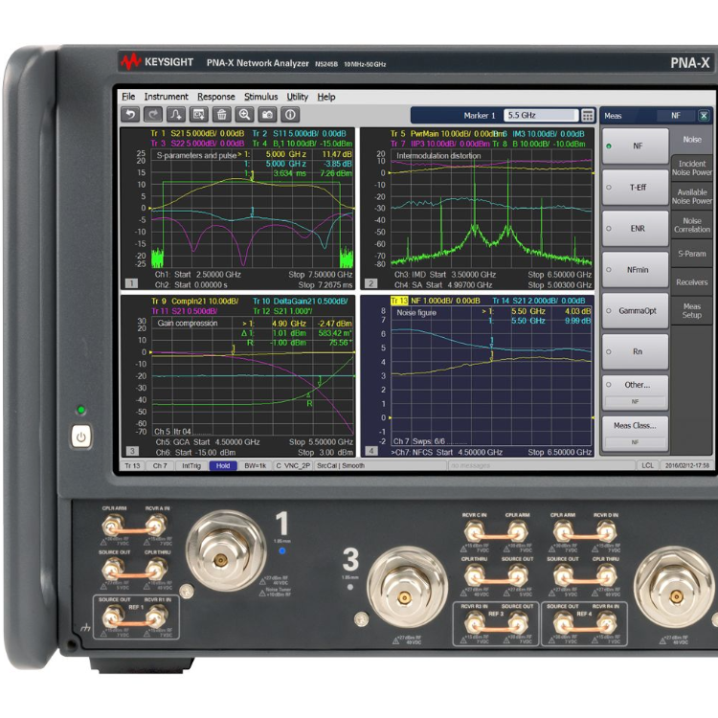Open the Utility menu
The width and height of the screenshot is (718, 718).
298,97
